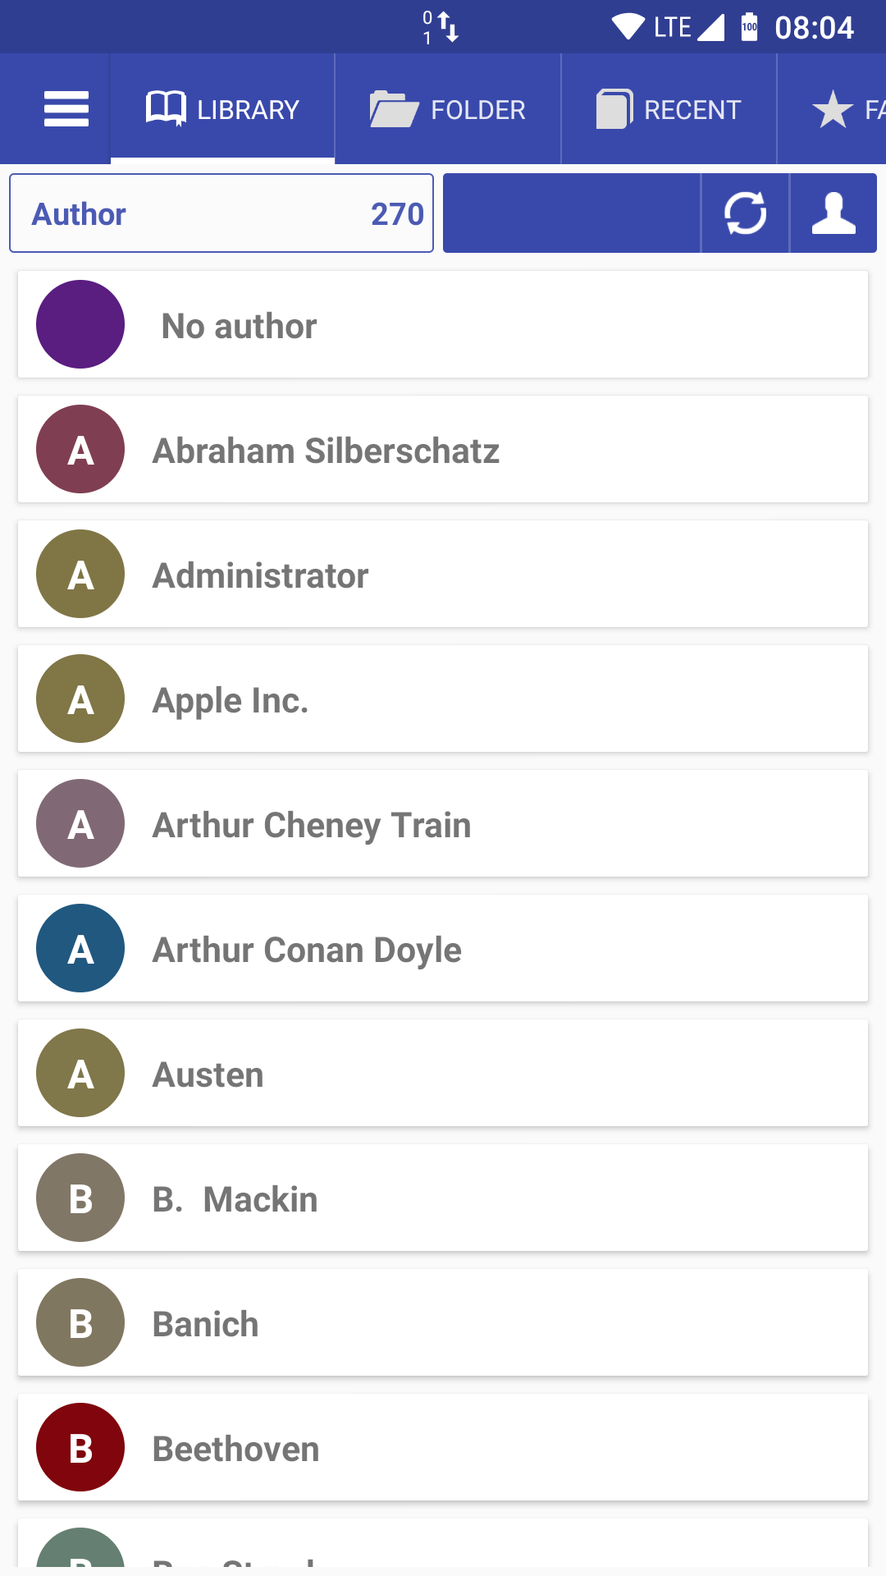Tap the purple No author avatar
Image resolution: width=886 pixels, height=1576 pixels.
[80, 324]
